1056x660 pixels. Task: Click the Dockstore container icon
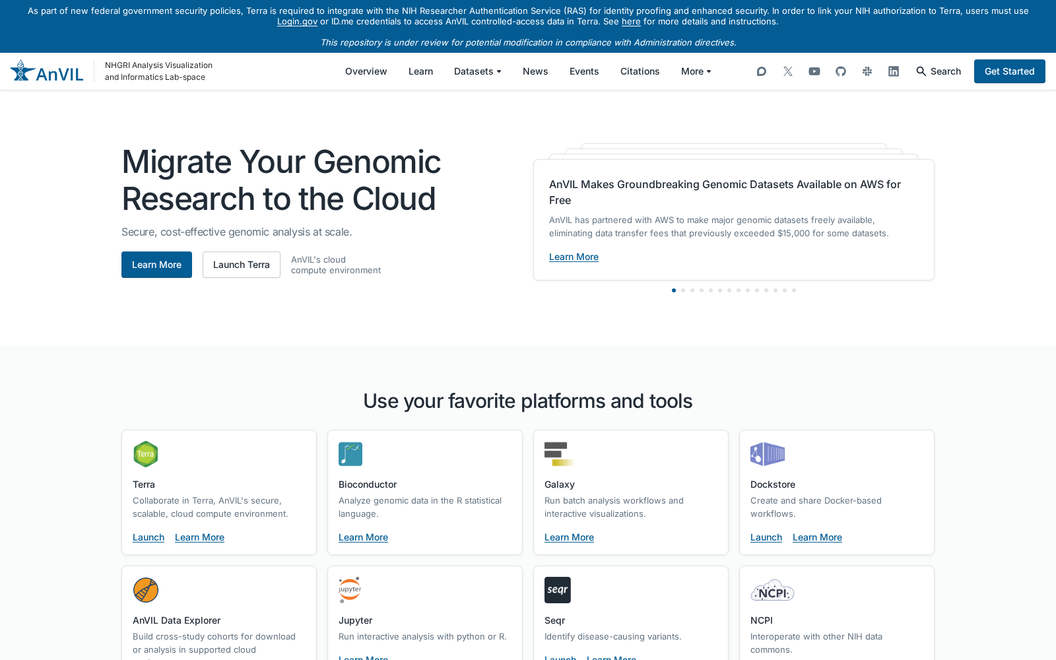(x=768, y=454)
